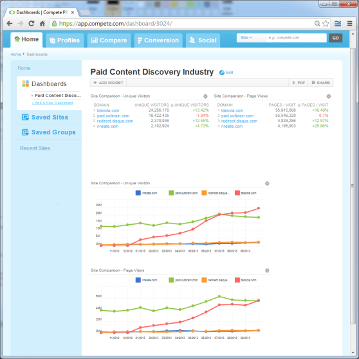Click the blue extension icon in toolbar
Screen dimensions: 359x359
[x=338, y=23]
